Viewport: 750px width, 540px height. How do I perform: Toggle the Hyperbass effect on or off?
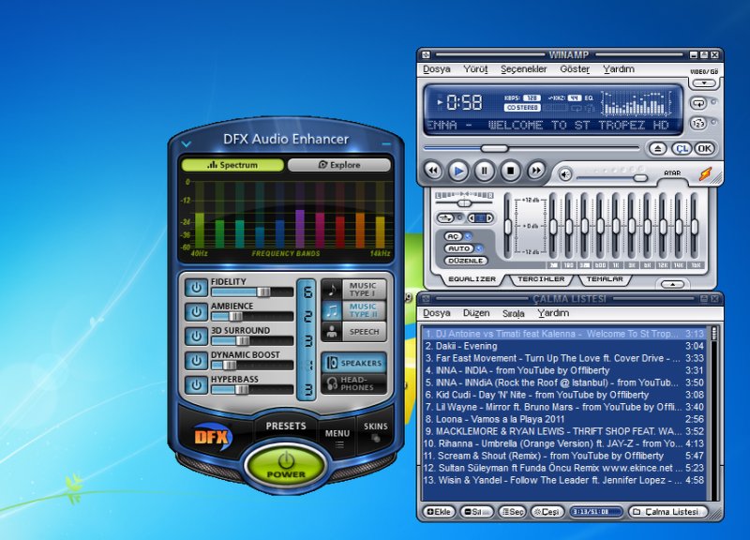pos(195,384)
